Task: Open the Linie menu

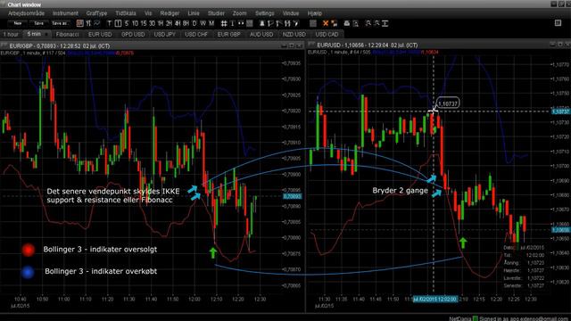Action: pyautogui.click(x=194, y=13)
